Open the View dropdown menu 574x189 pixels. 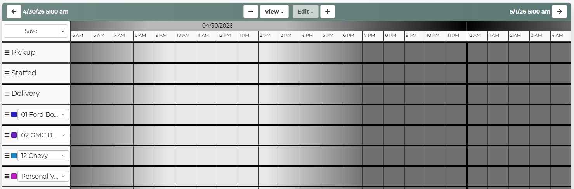pyautogui.click(x=274, y=12)
